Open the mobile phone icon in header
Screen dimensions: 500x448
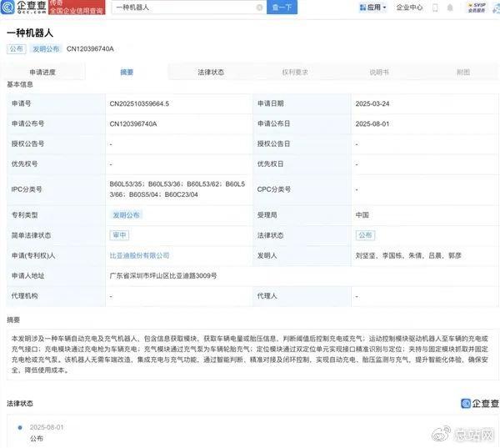435,8
